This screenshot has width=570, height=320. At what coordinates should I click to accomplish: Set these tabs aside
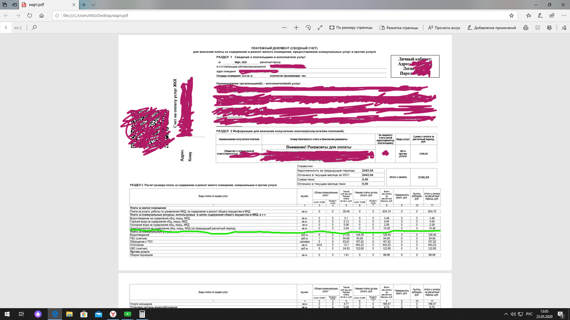(x=15, y=4)
